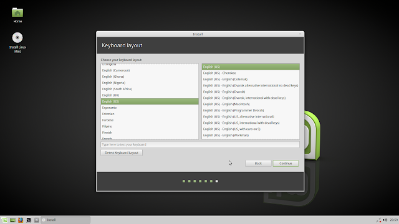Select Faroese layout
Screen dimensions: 399x224
(x=150, y=120)
